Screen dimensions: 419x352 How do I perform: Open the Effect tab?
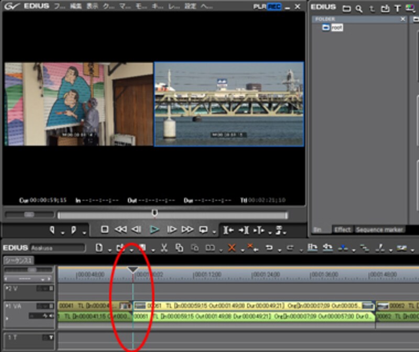(343, 229)
